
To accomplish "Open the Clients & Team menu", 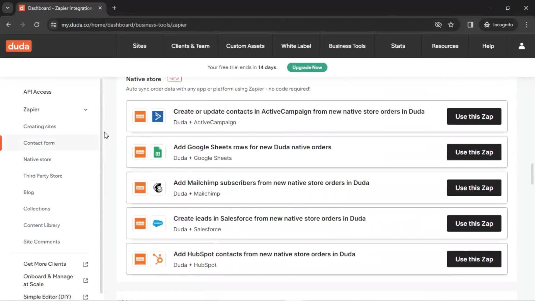I will (x=190, y=46).
